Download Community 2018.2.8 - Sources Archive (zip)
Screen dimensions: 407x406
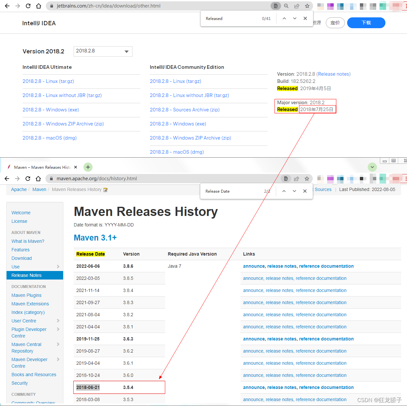(x=185, y=110)
